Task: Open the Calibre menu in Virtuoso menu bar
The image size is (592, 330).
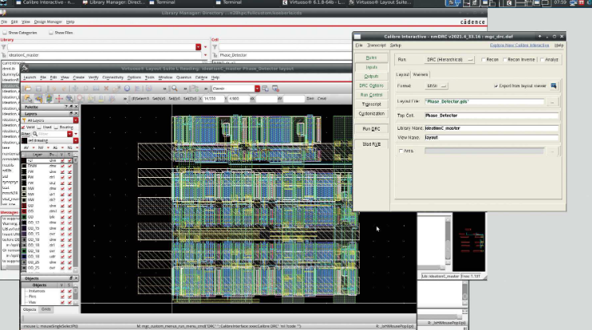Action: pyautogui.click(x=201, y=78)
